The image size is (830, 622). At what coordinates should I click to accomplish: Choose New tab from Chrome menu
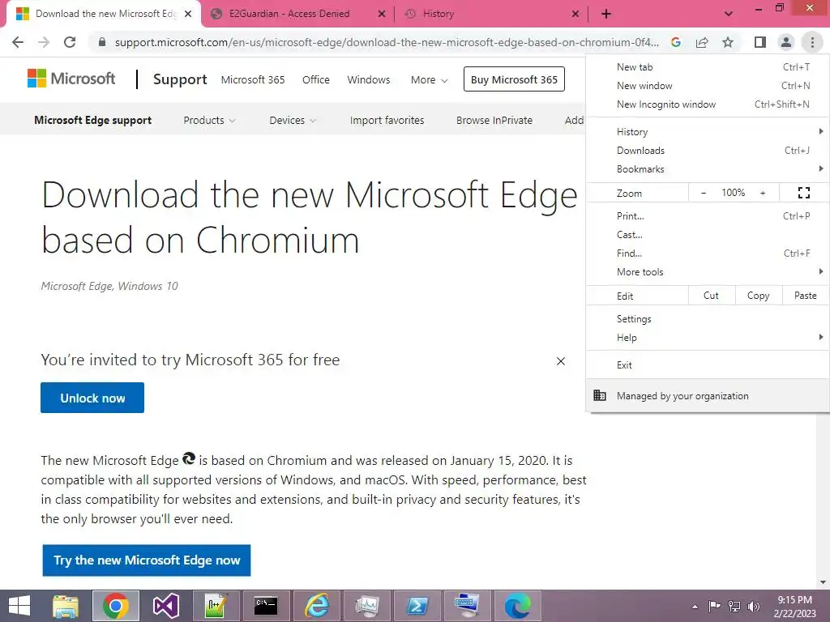click(x=708, y=66)
